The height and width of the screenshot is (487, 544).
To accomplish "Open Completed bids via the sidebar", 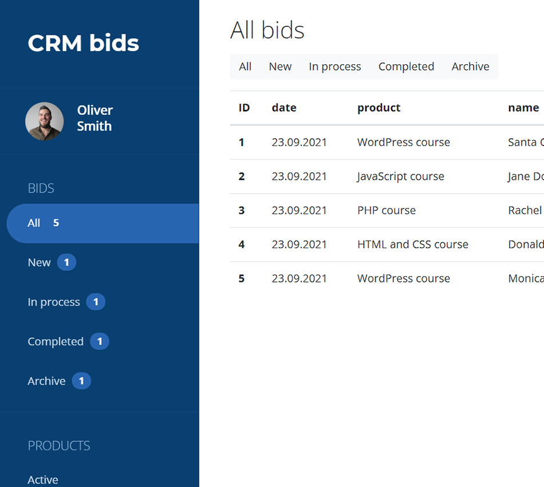I will tap(56, 341).
